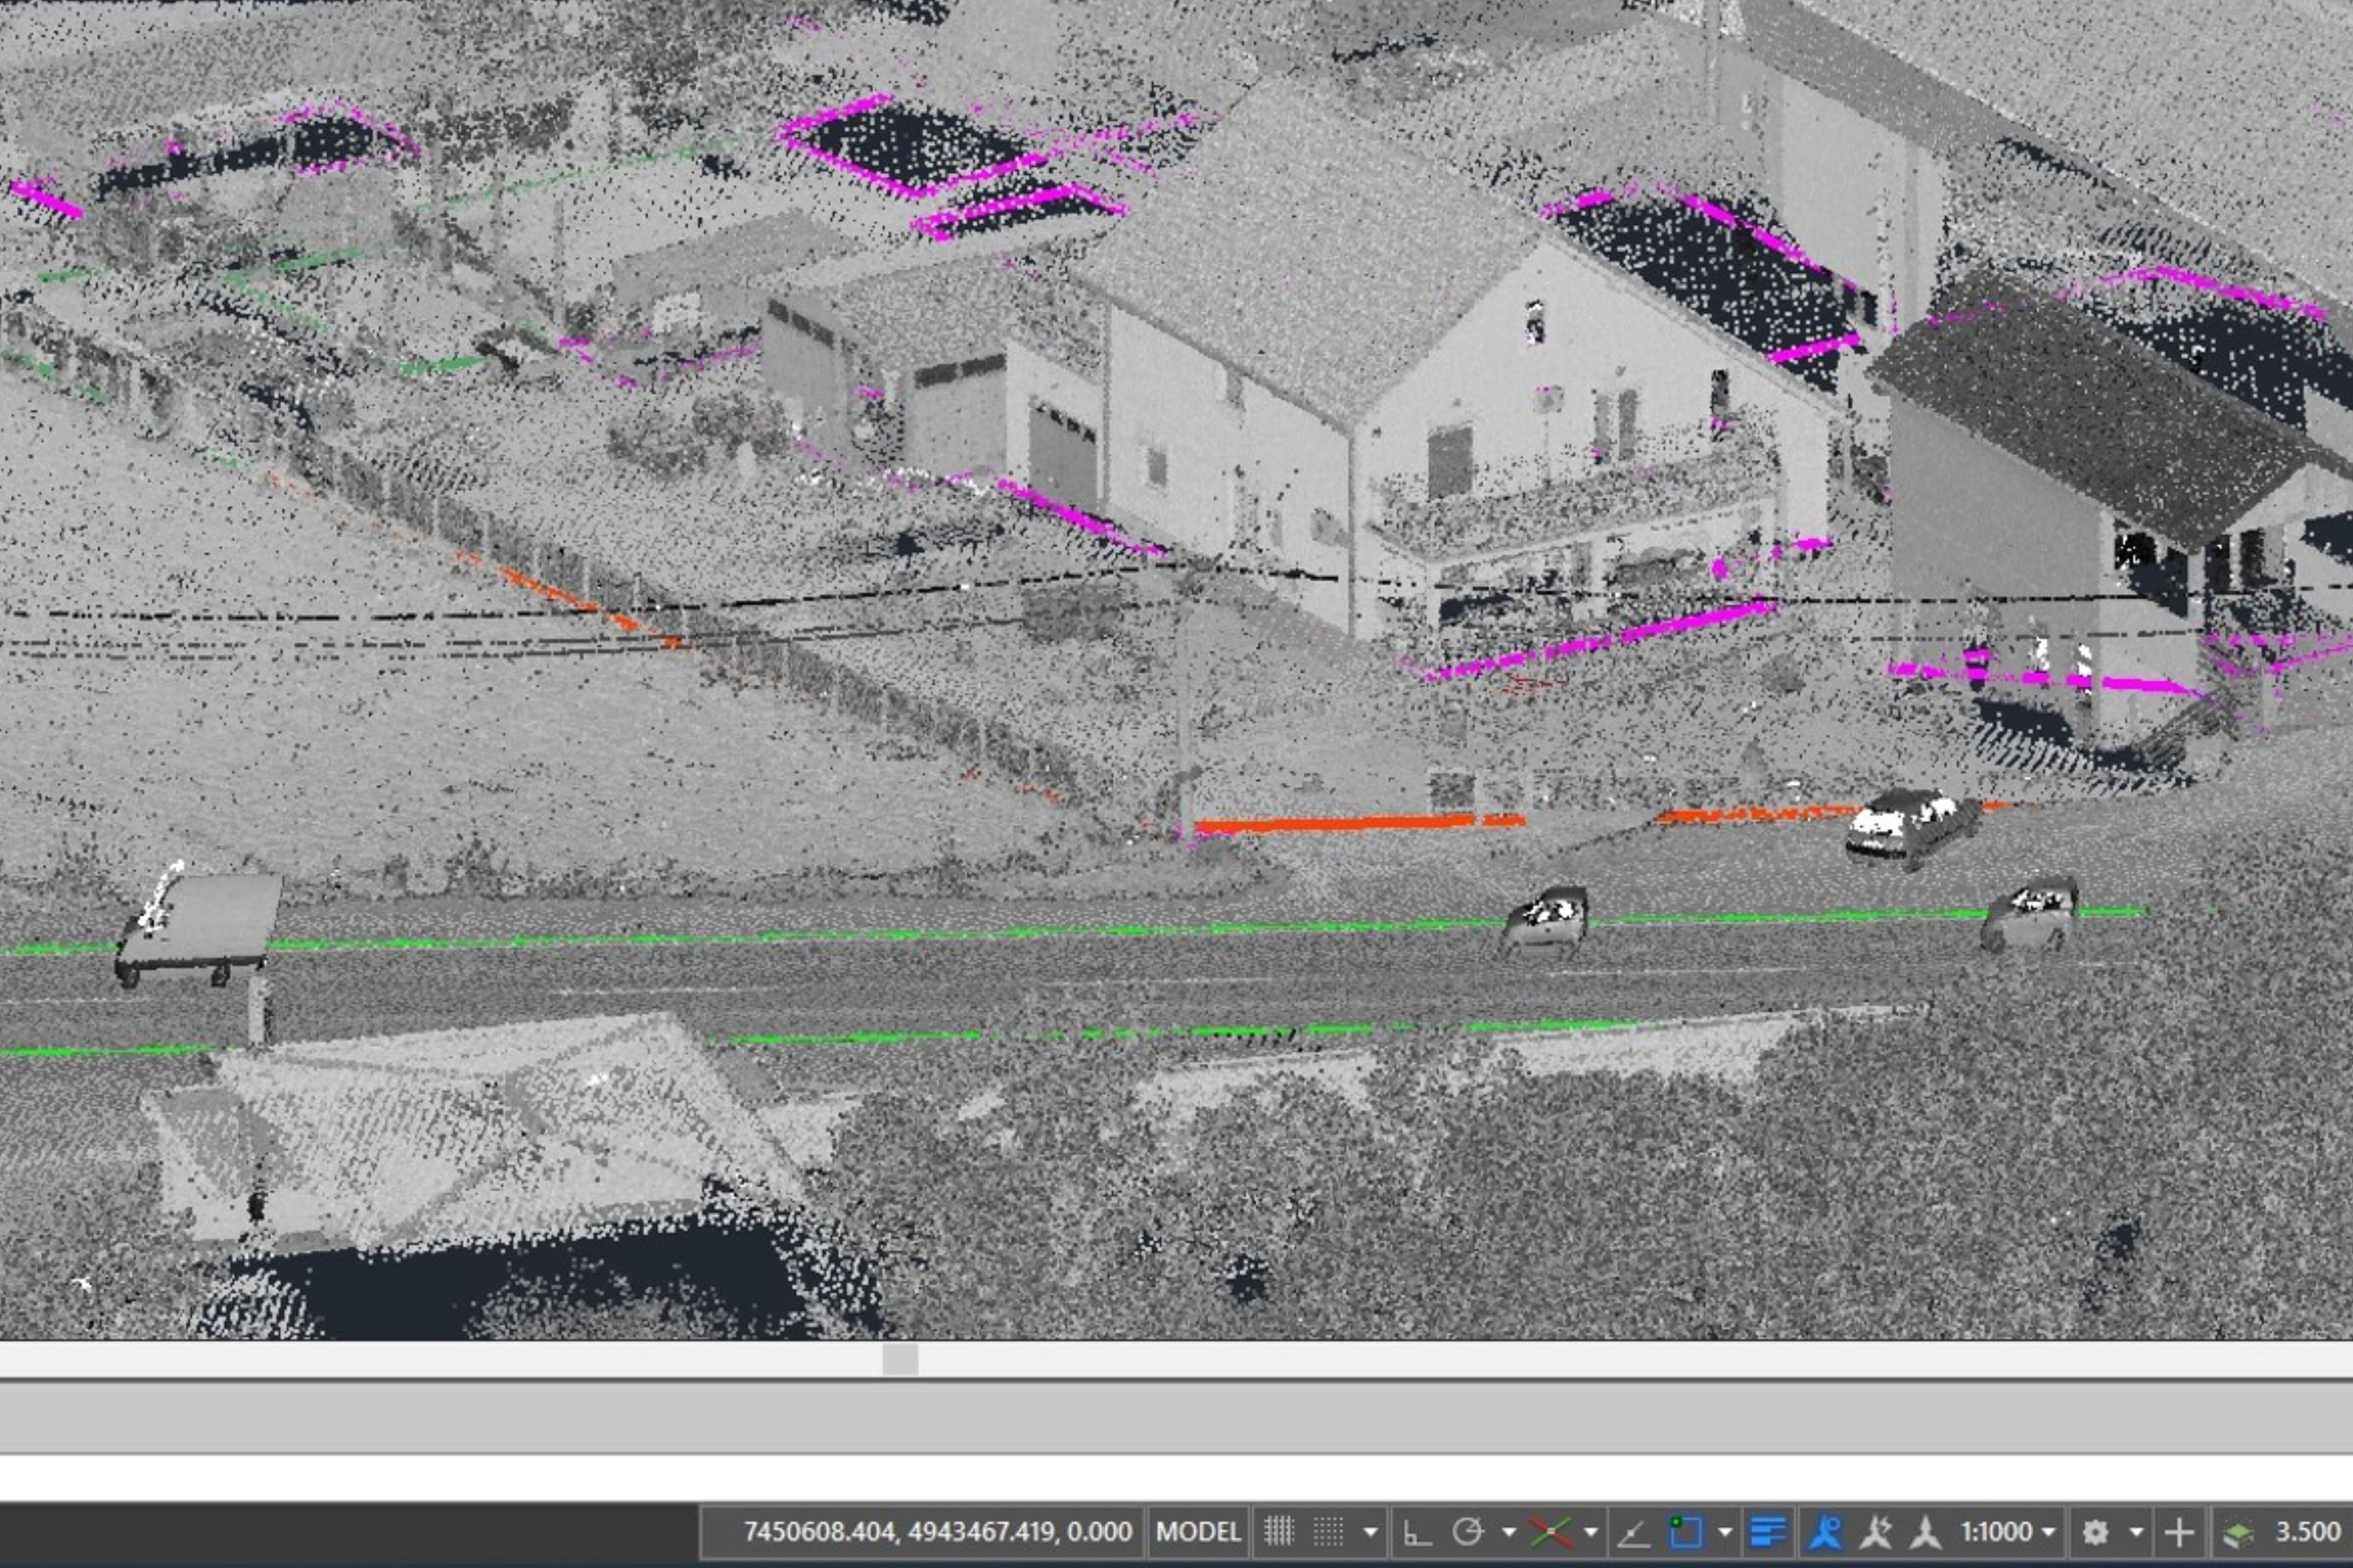Screen dimensions: 2353x1568
Task: Toggle lineweight display blue bars icon
Action: 1769,1532
